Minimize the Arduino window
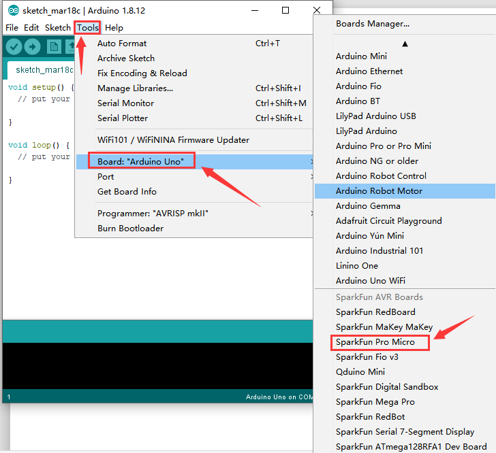Viewport: 496px width, 453px height. pos(255,10)
